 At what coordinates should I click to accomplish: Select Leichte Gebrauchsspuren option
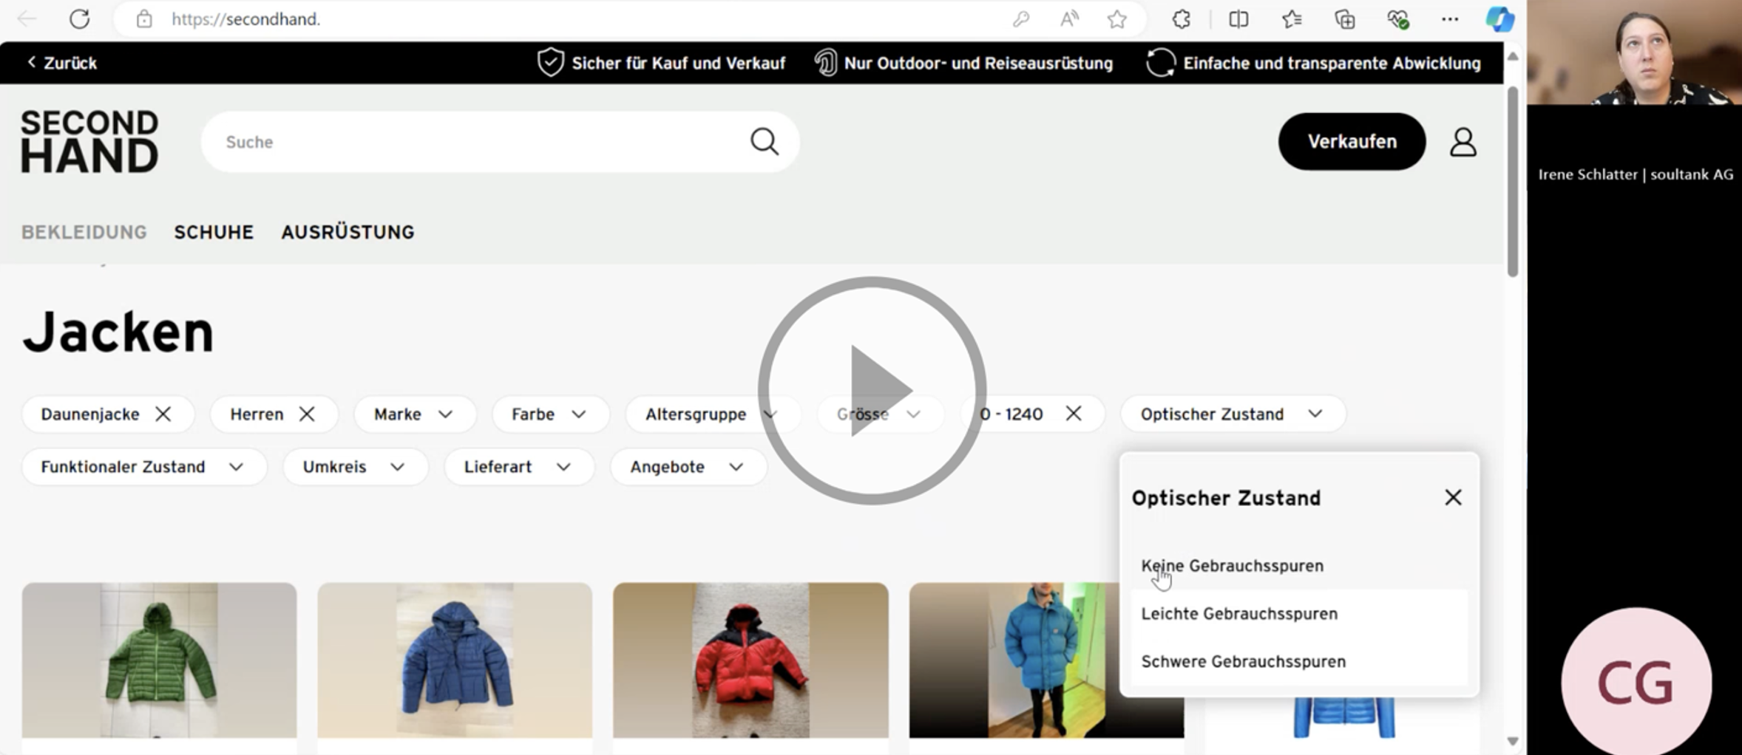(x=1299, y=614)
